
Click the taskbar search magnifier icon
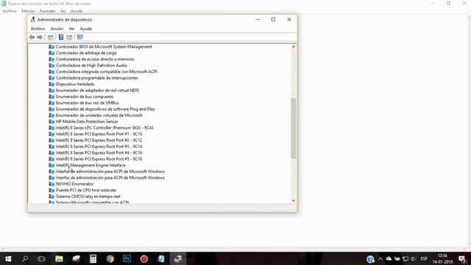pyautogui.click(x=25, y=258)
